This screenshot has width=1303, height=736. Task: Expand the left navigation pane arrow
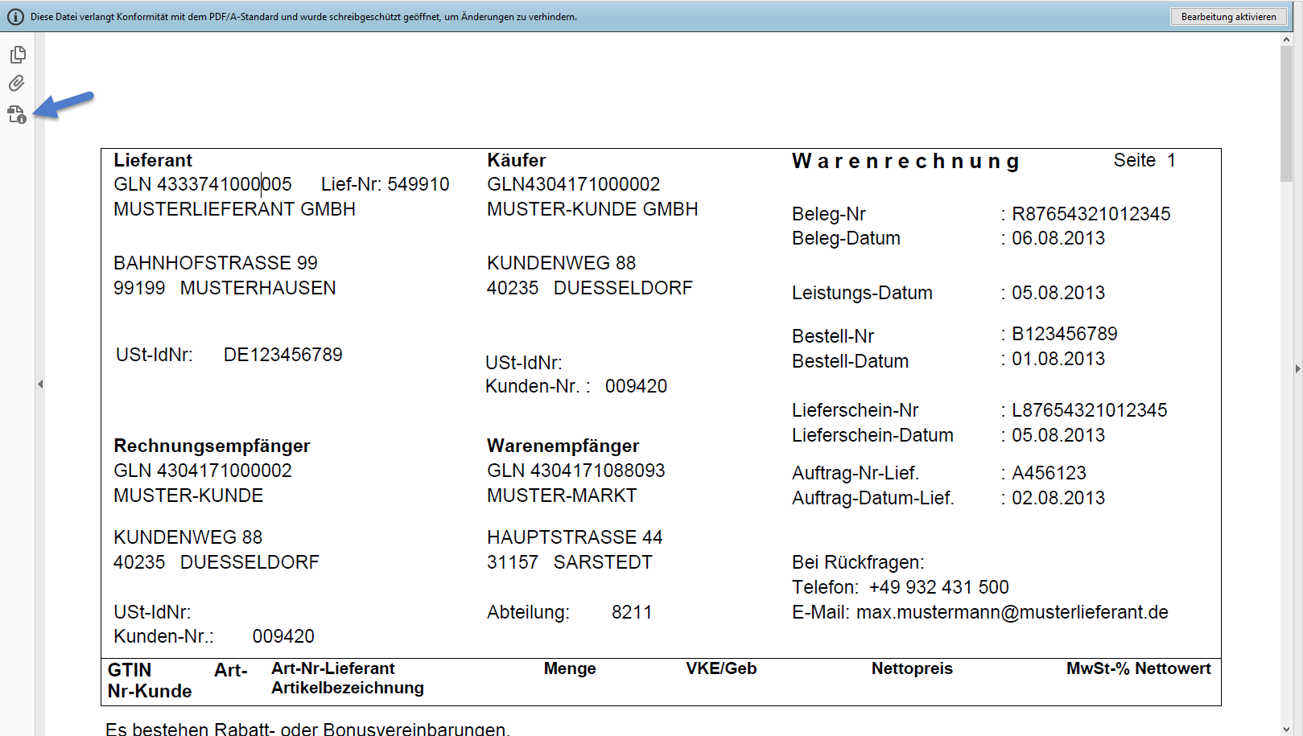40,384
